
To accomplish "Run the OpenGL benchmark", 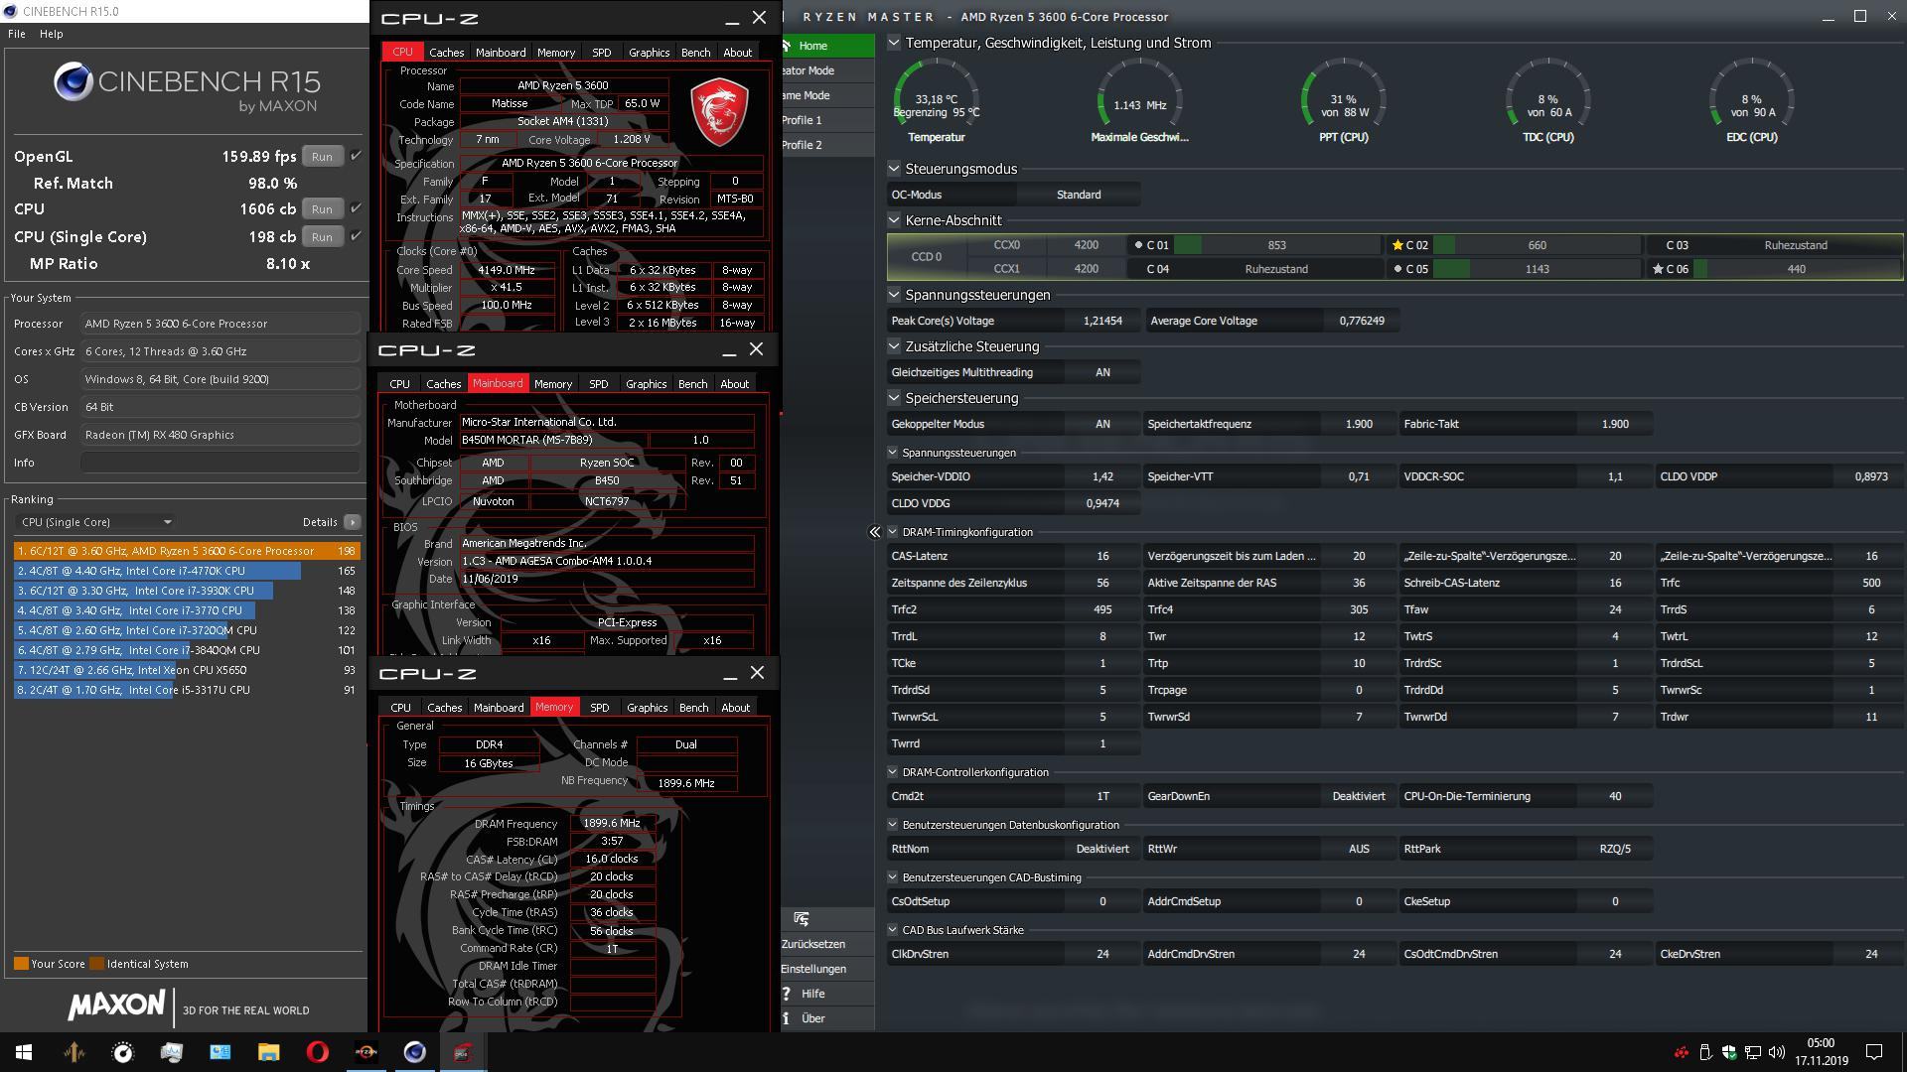I will point(322,157).
